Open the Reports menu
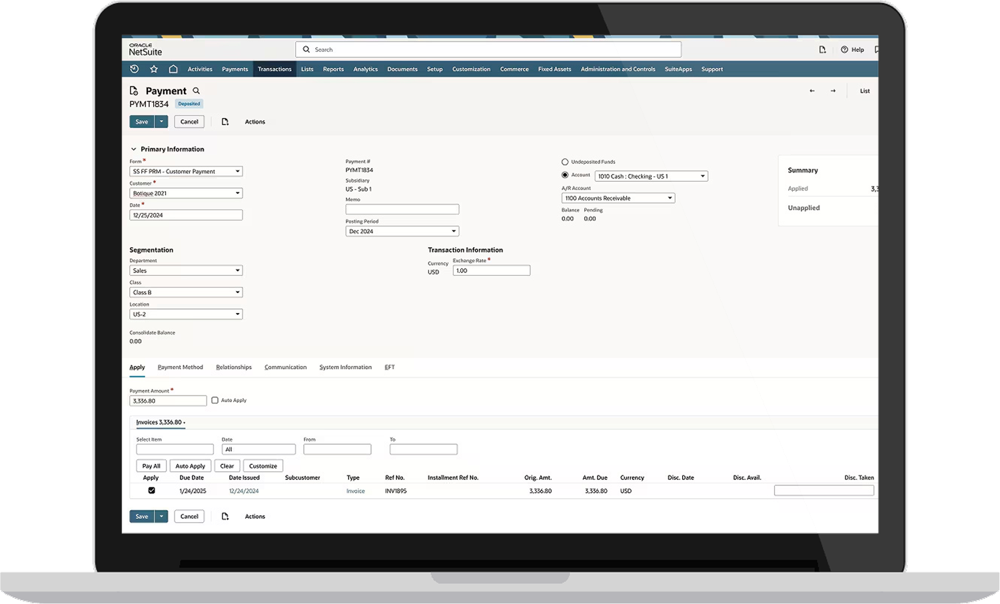 333,69
